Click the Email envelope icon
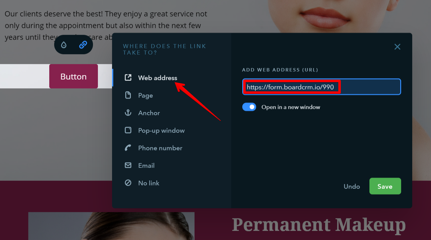 click(x=128, y=165)
